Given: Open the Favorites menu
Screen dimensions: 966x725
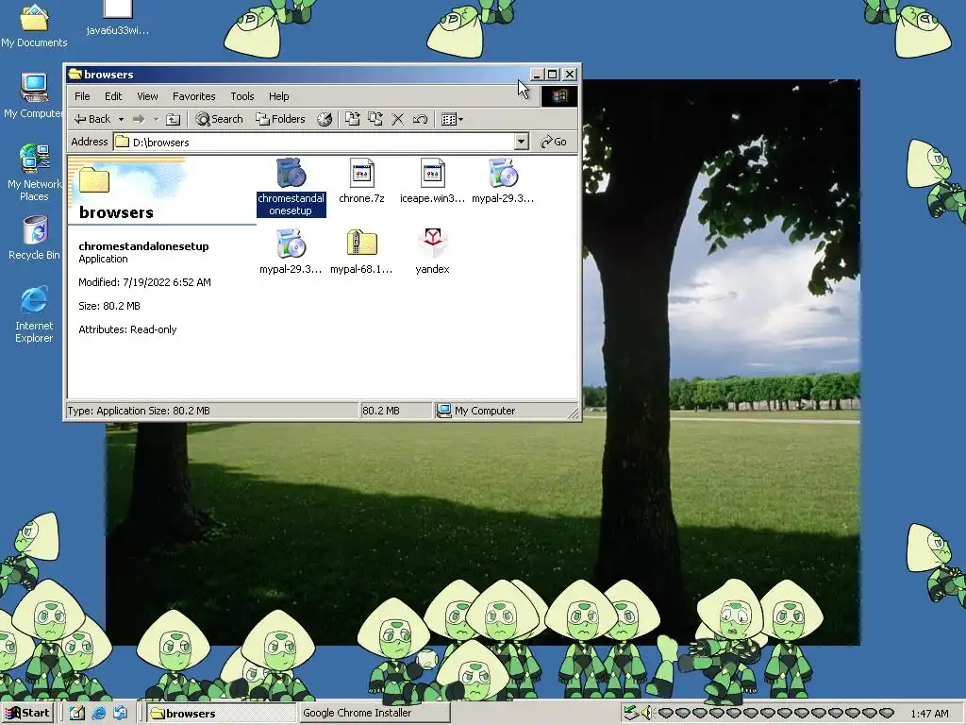Looking at the screenshot, I should click(x=194, y=96).
